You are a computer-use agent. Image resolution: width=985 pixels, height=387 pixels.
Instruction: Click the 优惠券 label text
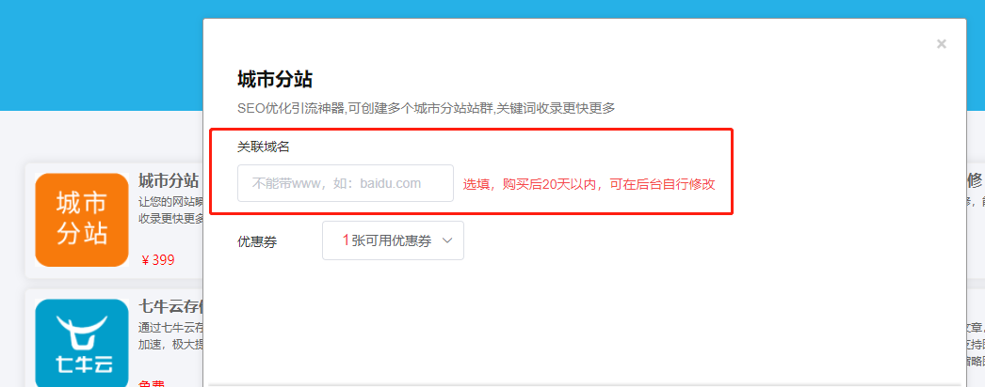coord(257,241)
